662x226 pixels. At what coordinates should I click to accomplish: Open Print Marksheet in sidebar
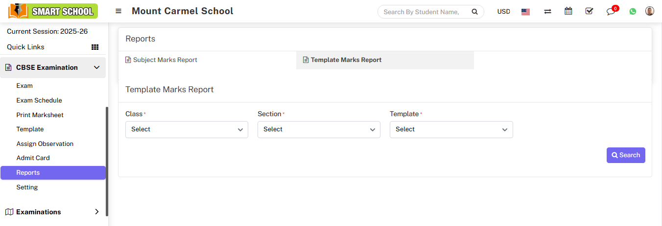click(x=40, y=115)
